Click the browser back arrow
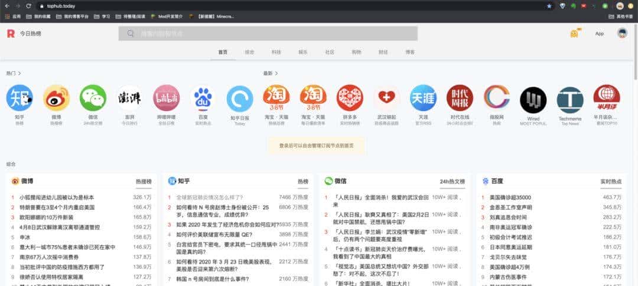Image resolution: width=638 pixels, height=286 pixels. tap(7, 6)
